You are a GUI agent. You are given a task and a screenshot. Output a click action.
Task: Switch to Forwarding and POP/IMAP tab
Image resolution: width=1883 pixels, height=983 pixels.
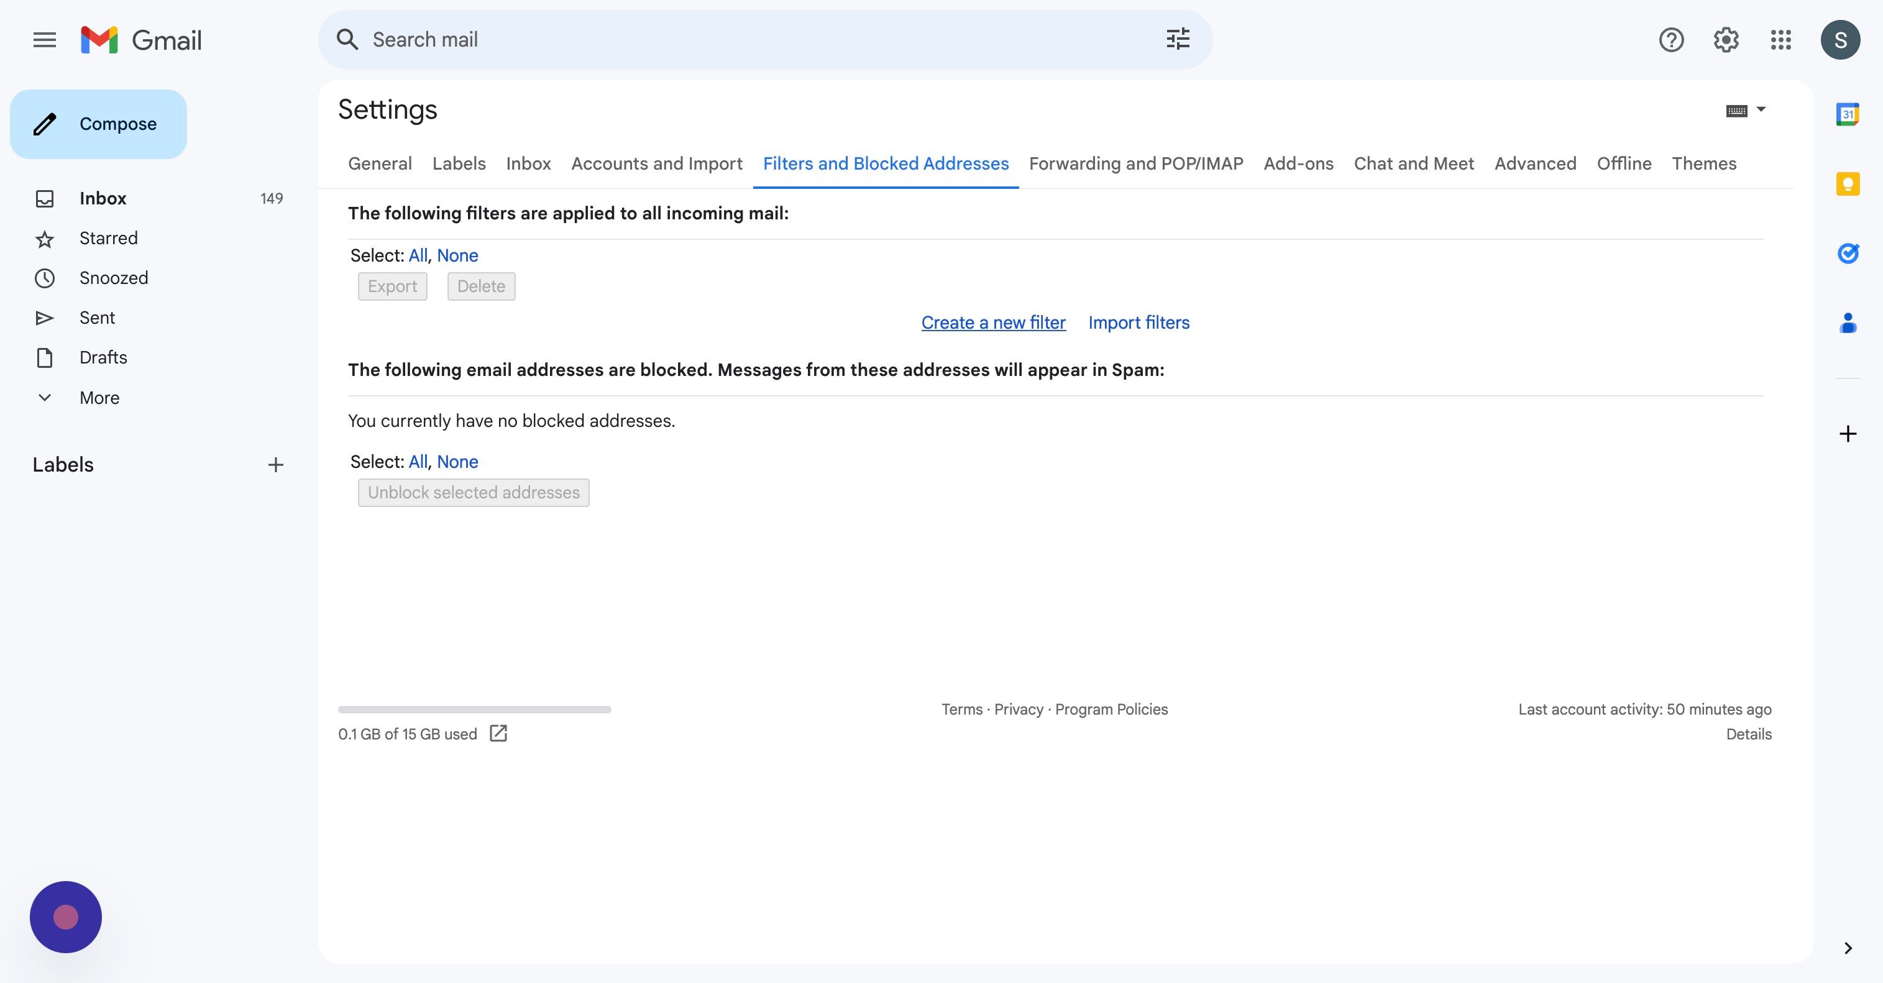(1135, 163)
